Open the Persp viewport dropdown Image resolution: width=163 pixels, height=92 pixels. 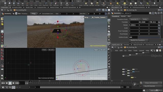point(87,17)
